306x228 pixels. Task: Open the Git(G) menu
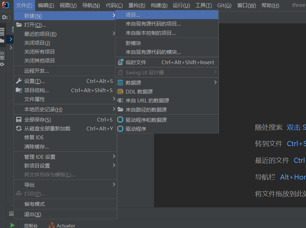coord(224,5)
